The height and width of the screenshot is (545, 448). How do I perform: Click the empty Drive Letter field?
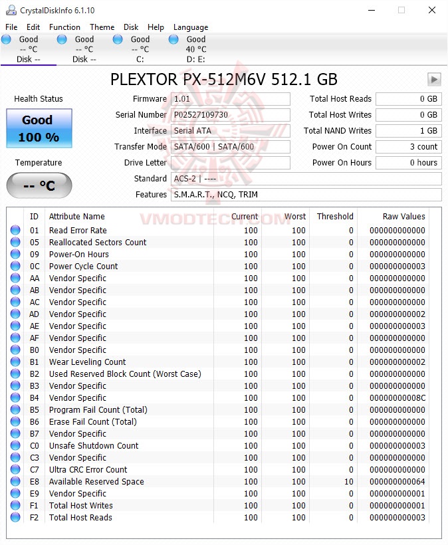coord(231,163)
